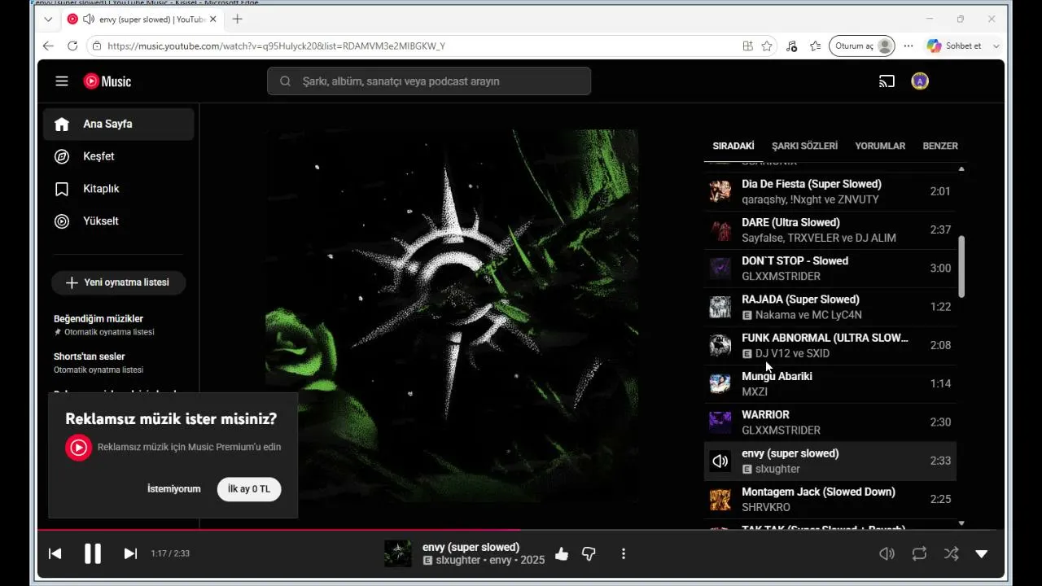Open the YouTube Music hamburger menu
Screen dimensions: 1042x586
click(x=62, y=81)
